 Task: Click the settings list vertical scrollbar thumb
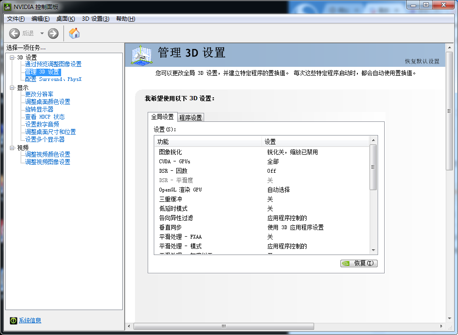pyautogui.click(x=373, y=167)
